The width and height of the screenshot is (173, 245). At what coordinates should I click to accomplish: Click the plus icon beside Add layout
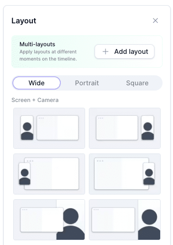[106, 51]
